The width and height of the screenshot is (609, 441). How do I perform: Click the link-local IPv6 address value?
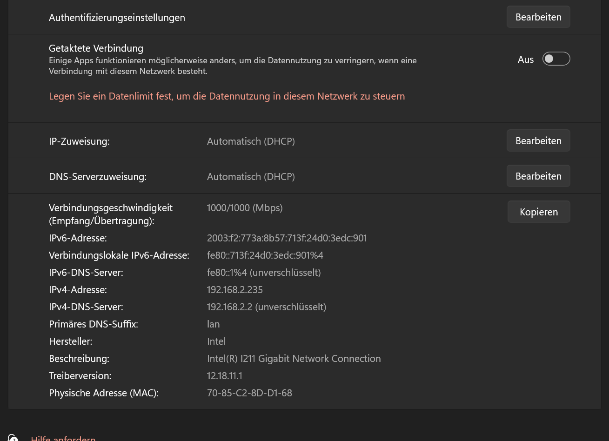tap(265, 255)
